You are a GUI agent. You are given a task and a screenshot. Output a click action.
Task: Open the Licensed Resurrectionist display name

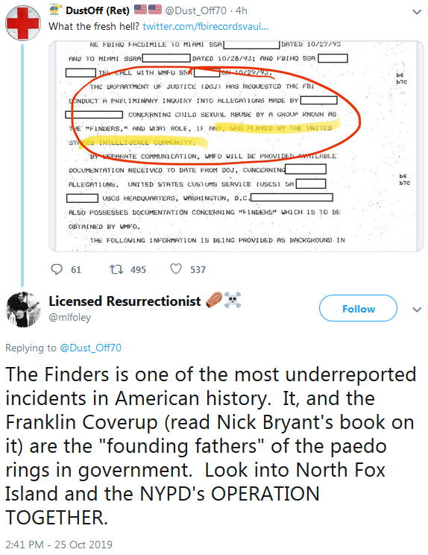125,301
